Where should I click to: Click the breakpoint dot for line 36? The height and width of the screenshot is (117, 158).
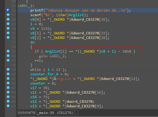8,56
